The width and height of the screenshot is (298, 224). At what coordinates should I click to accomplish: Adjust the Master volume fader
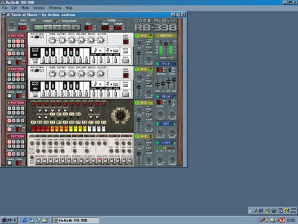click(x=166, y=44)
